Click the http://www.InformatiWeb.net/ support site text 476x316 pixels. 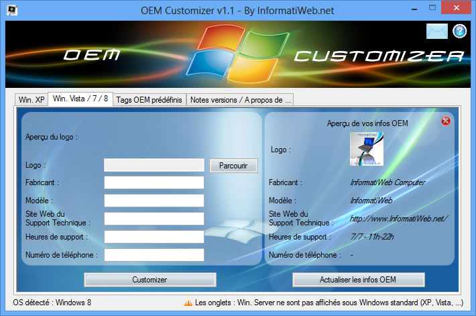(x=399, y=219)
